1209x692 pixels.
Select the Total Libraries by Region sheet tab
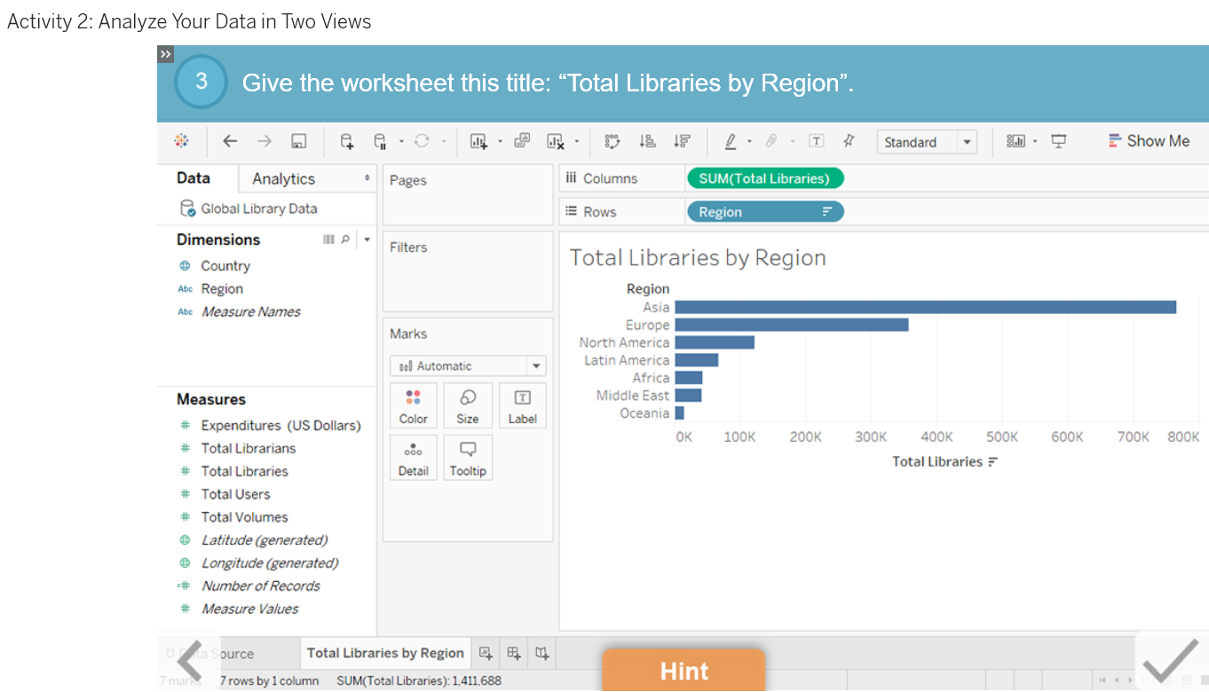tap(385, 653)
